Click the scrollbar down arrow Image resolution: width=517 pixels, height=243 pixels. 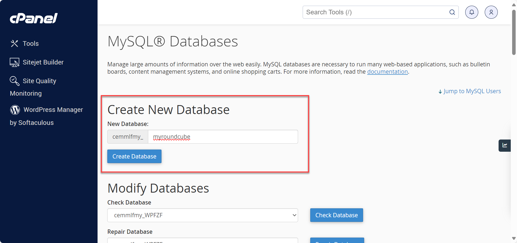[514, 238]
